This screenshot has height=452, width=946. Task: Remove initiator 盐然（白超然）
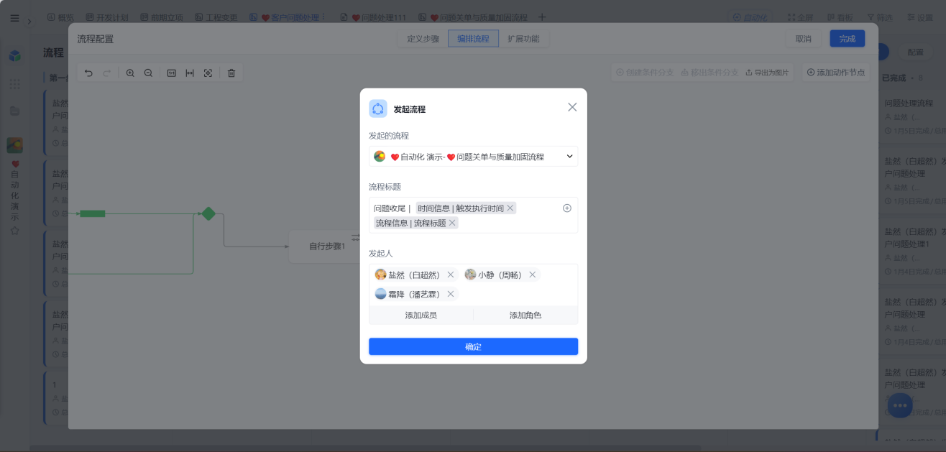pos(451,275)
